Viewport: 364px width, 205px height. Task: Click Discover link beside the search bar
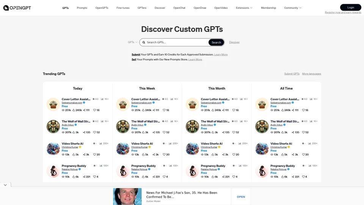point(234,42)
